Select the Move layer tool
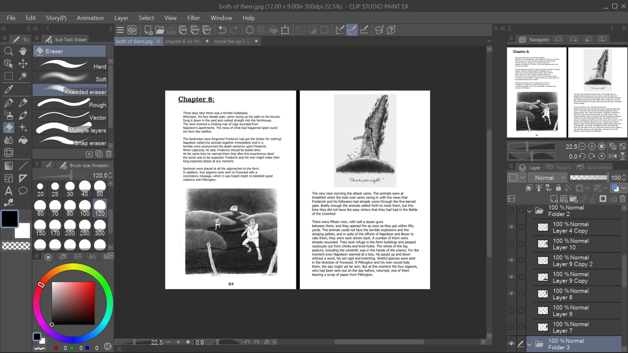The height and width of the screenshot is (353, 628). tap(23, 64)
